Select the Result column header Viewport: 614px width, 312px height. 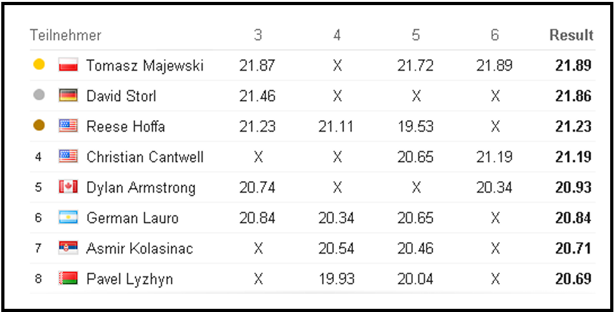[x=571, y=36]
